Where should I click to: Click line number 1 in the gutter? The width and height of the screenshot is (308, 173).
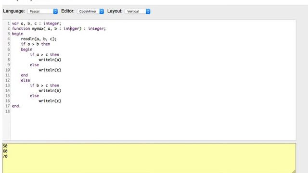click(x=9, y=24)
